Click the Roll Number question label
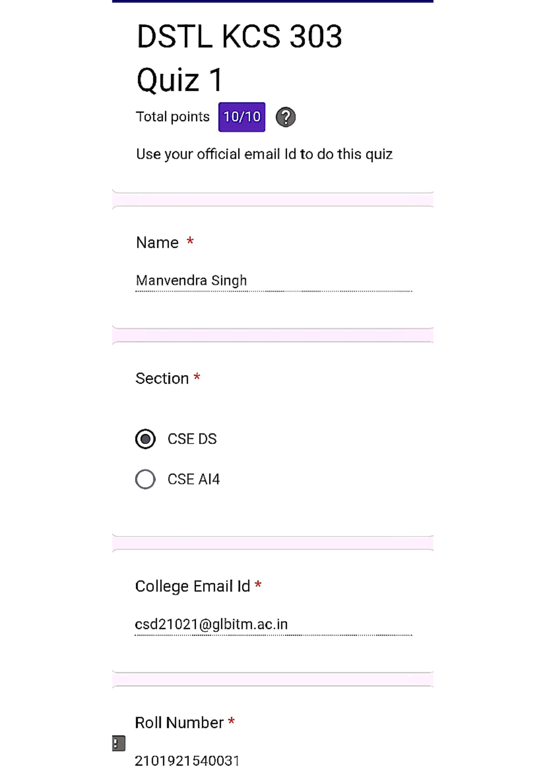Viewport: 545px width, 771px height. 179,722
